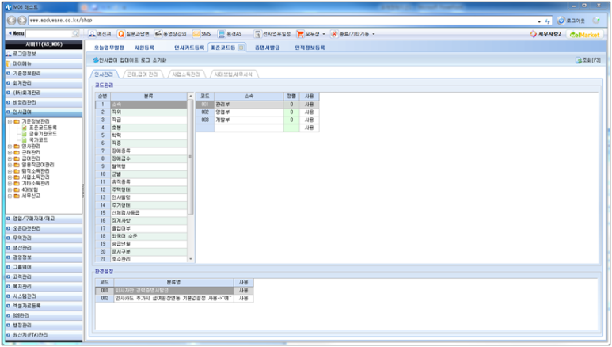
Task: Select row 13 인사발령 in code list
Action: point(141,197)
